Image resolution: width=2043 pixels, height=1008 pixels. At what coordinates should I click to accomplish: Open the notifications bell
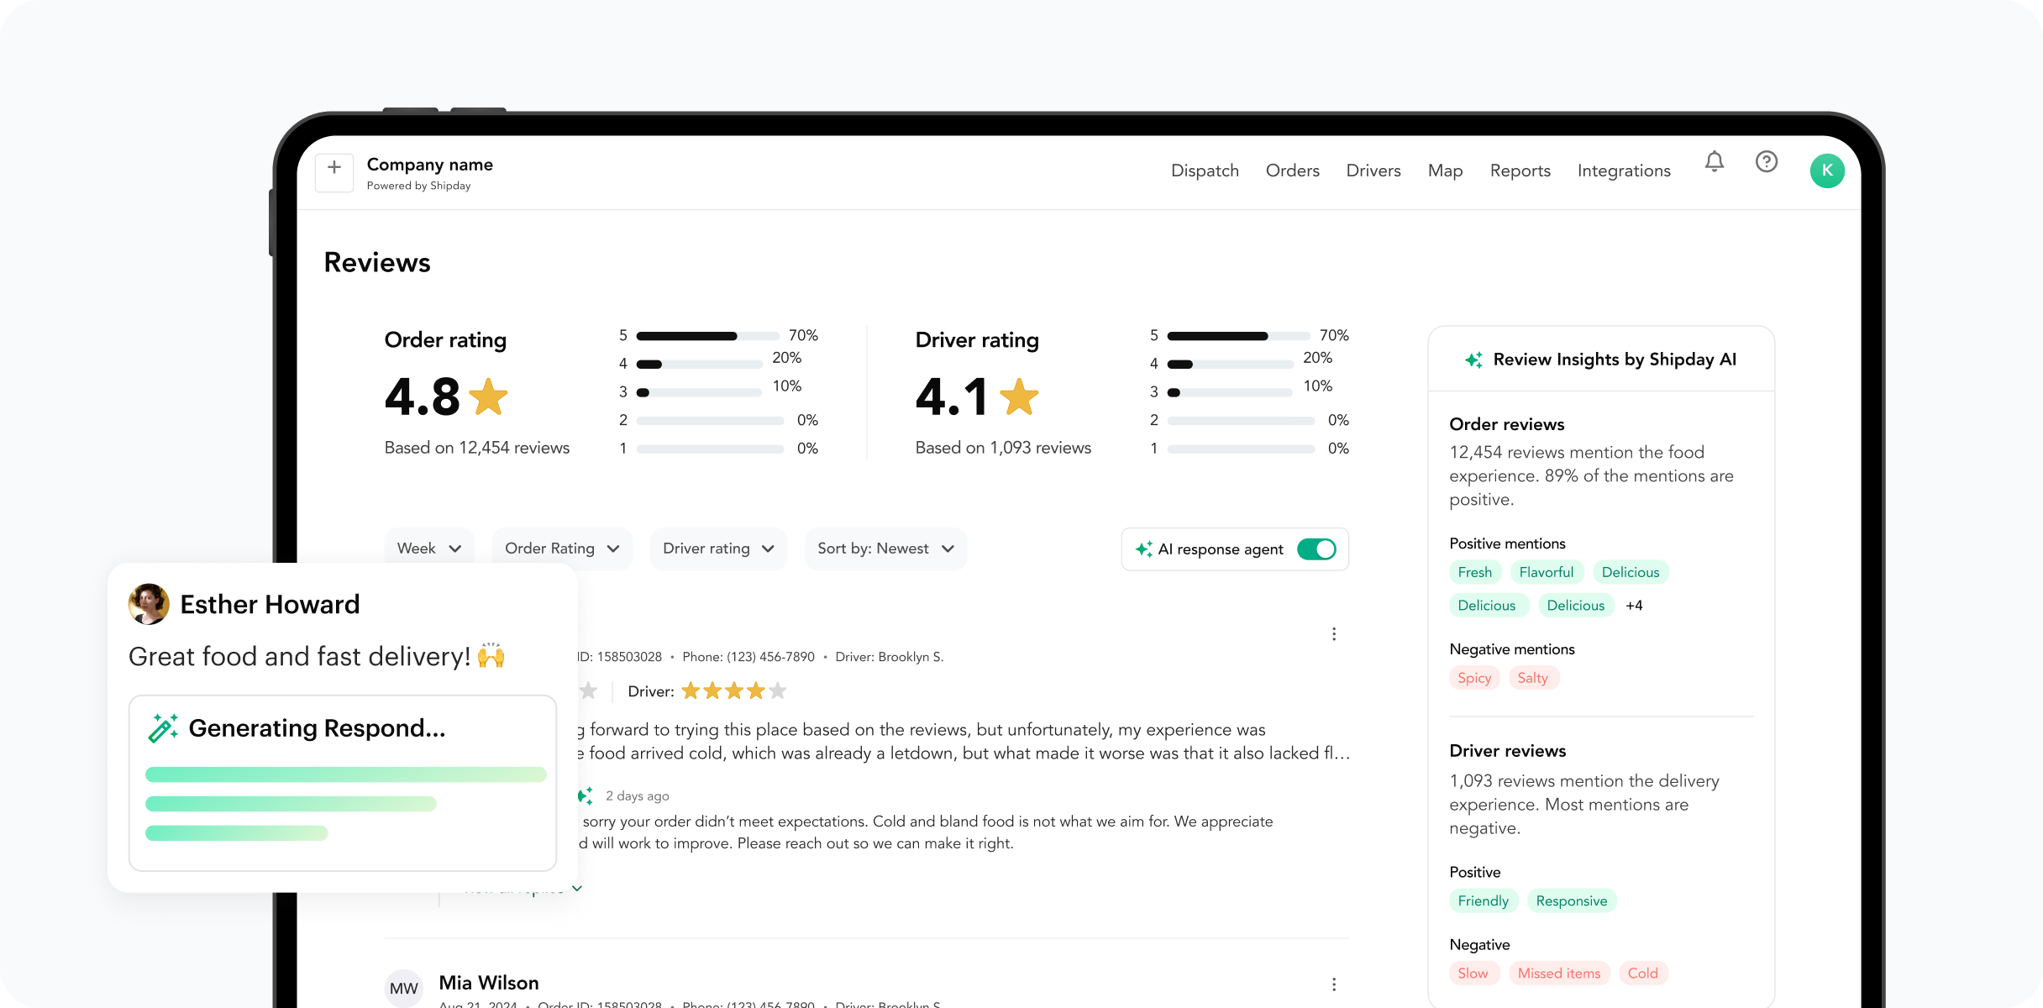point(1714,161)
